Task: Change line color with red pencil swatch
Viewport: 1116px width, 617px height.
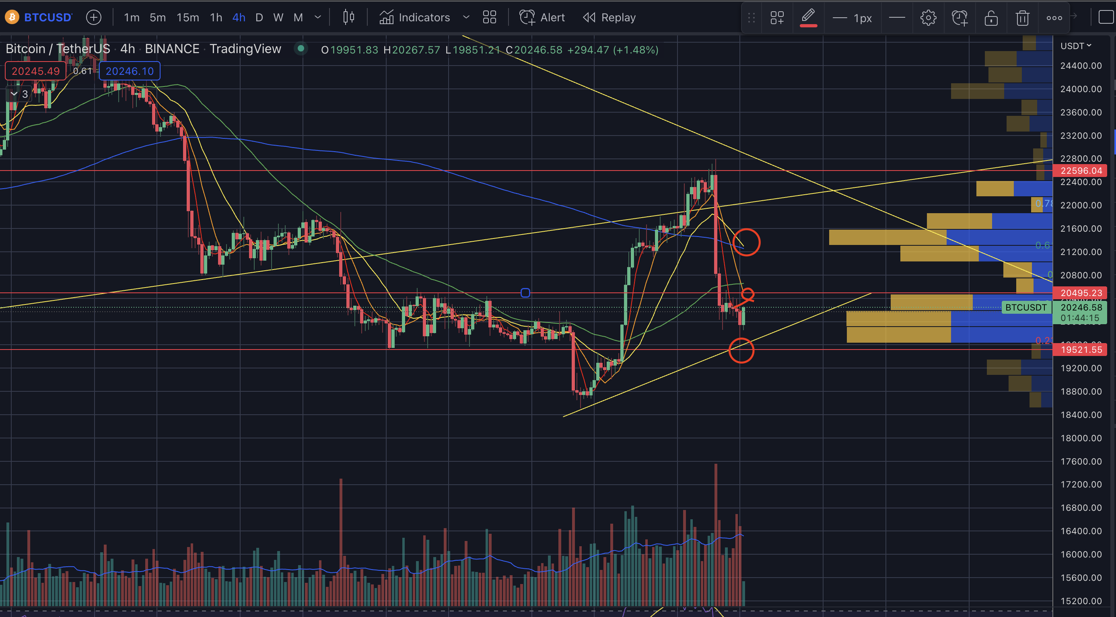Action: pyautogui.click(x=808, y=18)
